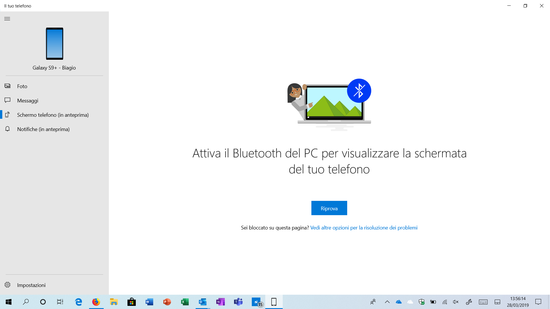Launch Word from the taskbar

(149, 302)
